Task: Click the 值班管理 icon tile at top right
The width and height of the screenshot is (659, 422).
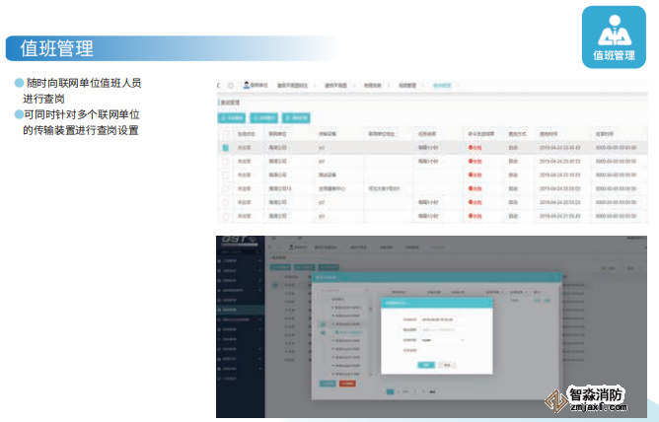Action: [x=614, y=39]
